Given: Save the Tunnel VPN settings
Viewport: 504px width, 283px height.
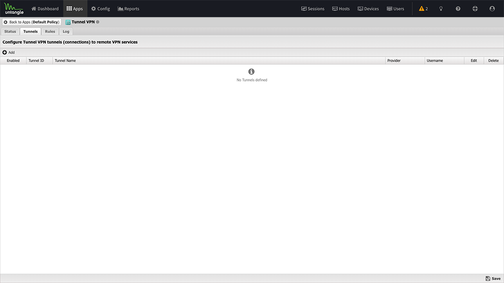Looking at the screenshot, I should (x=493, y=278).
